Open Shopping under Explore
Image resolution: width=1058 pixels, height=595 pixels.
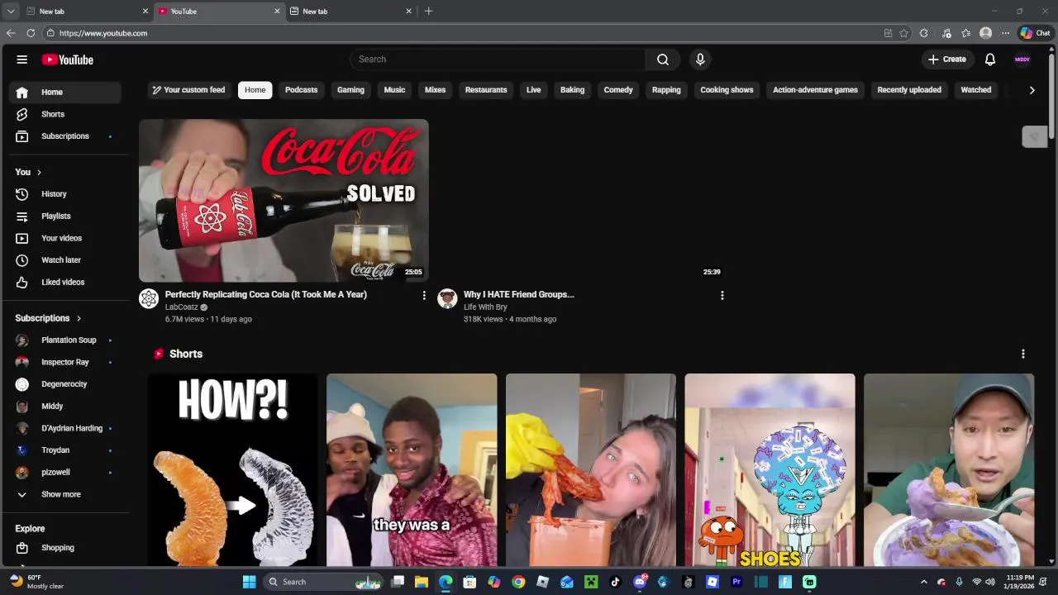point(65,548)
